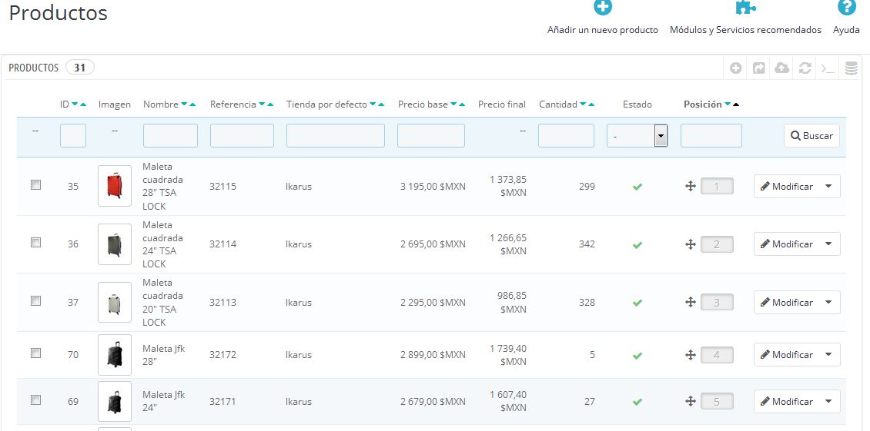Focus the Nombre filter field

[x=170, y=136]
